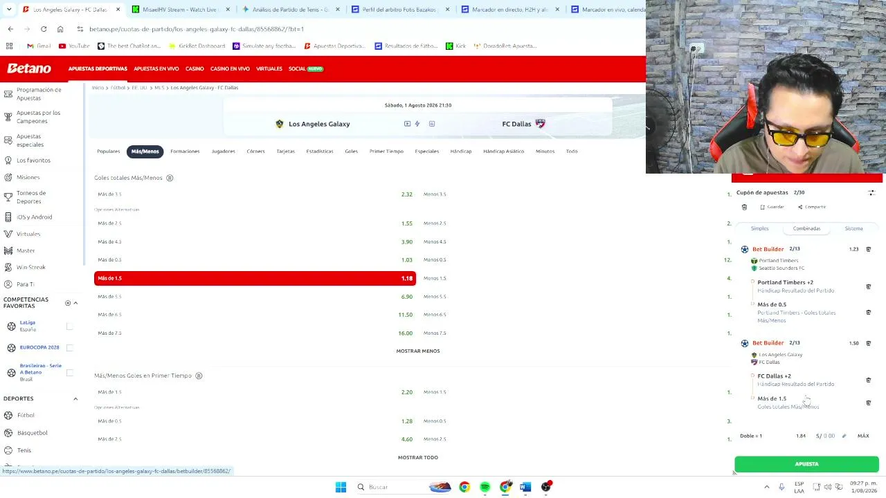Open the Hándicap Asiático tab
The image size is (886, 498).
pos(503,151)
